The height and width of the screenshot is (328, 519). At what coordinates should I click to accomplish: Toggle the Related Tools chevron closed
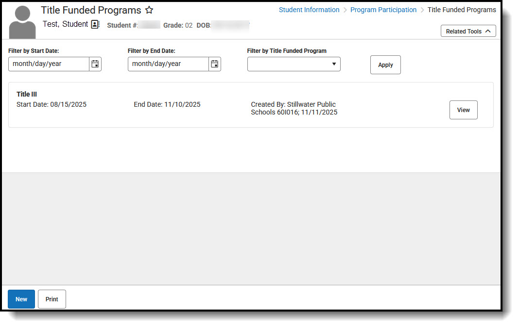[488, 31]
